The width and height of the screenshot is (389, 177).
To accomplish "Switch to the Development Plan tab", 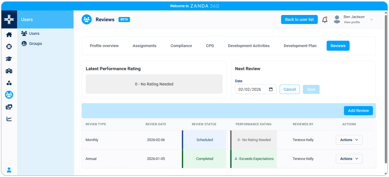I will [x=300, y=46].
